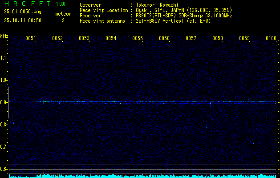Click the Receiver label
This screenshot has height=178, width=280.
(90, 16)
